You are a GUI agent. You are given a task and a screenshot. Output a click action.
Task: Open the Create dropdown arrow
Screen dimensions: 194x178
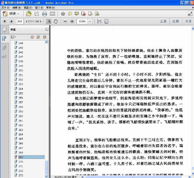tap(18, 14)
